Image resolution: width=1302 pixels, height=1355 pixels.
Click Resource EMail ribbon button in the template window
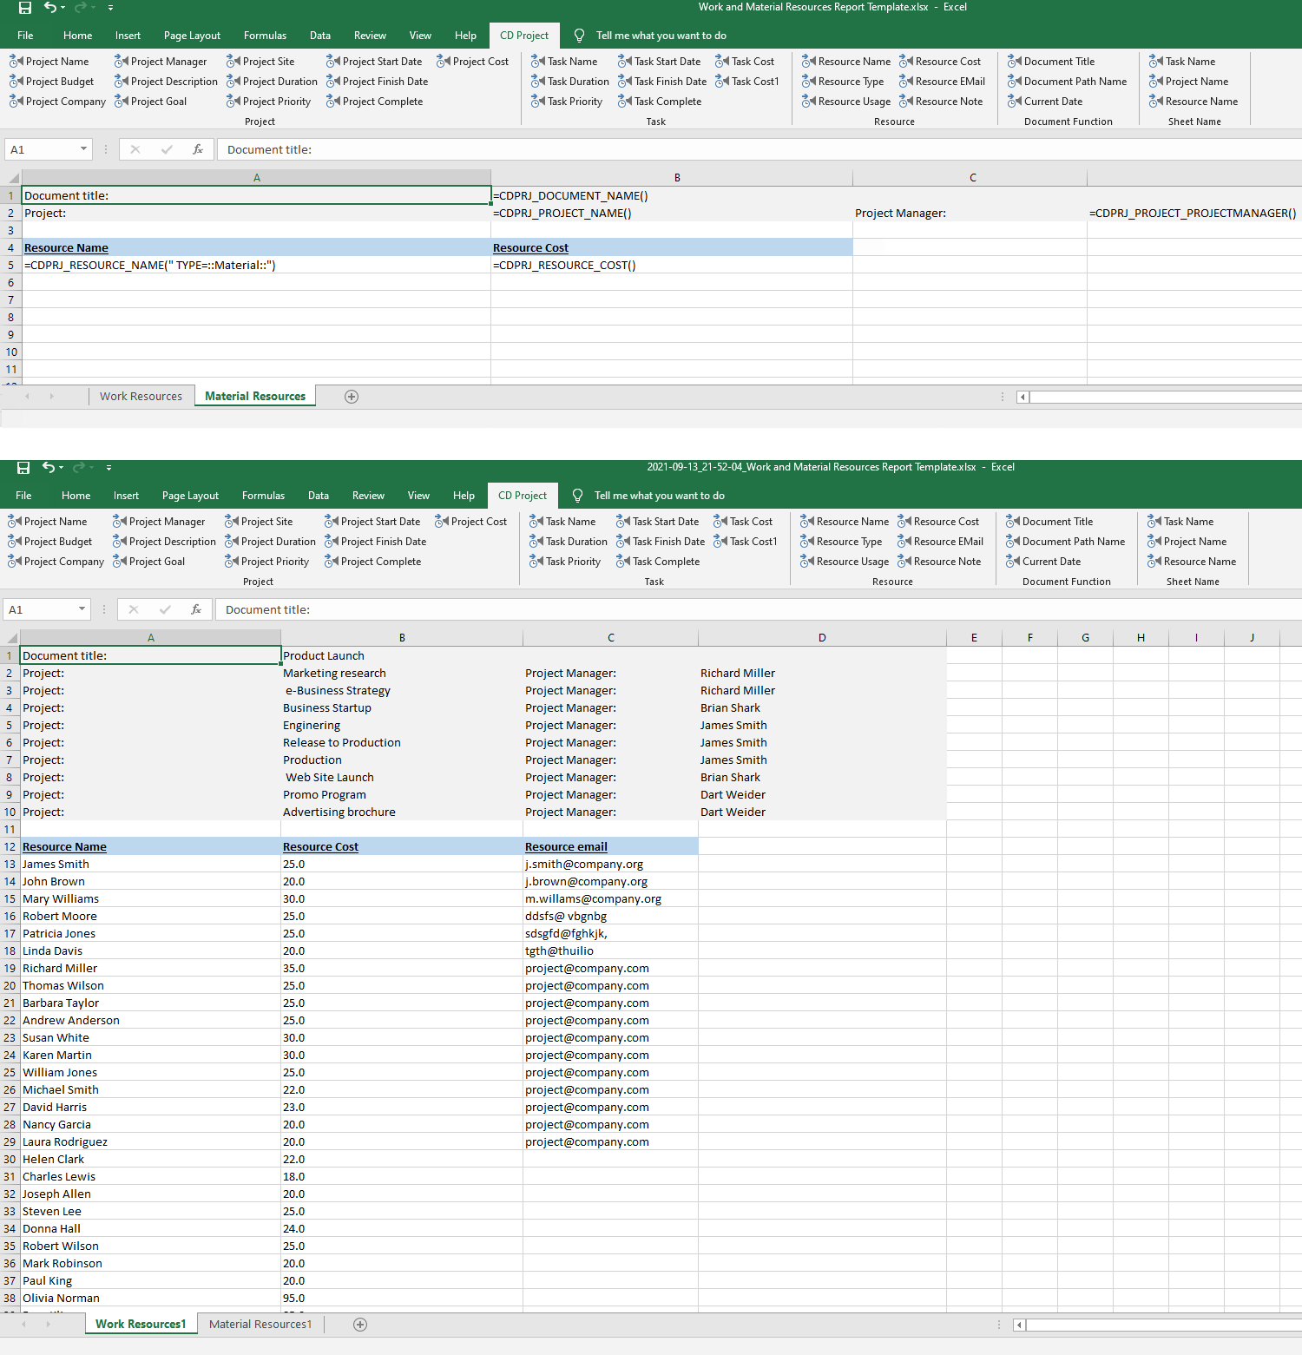tap(943, 82)
